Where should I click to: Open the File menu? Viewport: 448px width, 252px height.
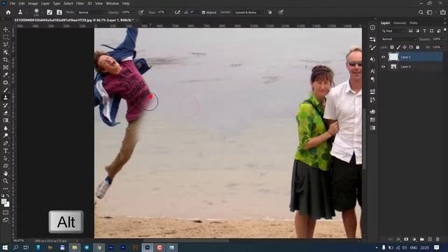(13, 3)
